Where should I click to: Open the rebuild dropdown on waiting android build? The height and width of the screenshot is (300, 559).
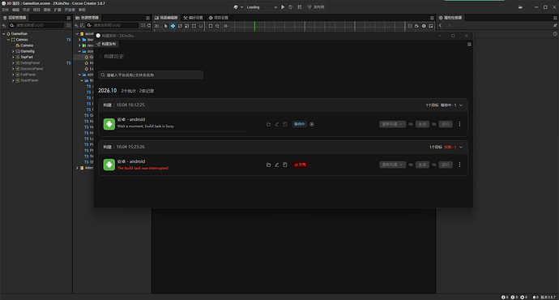click(x=392, y=124)
